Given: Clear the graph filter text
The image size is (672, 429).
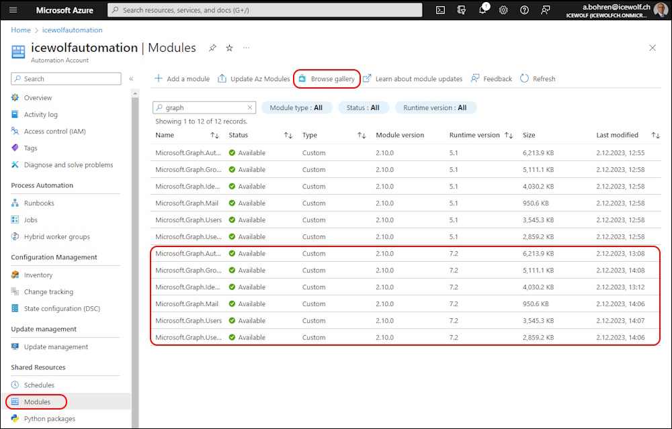Looking at the screenshot, I should (250, 108).
